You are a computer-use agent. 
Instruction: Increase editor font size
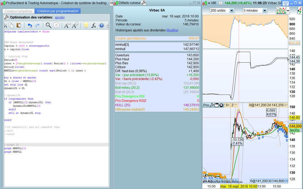coord(75,26)
